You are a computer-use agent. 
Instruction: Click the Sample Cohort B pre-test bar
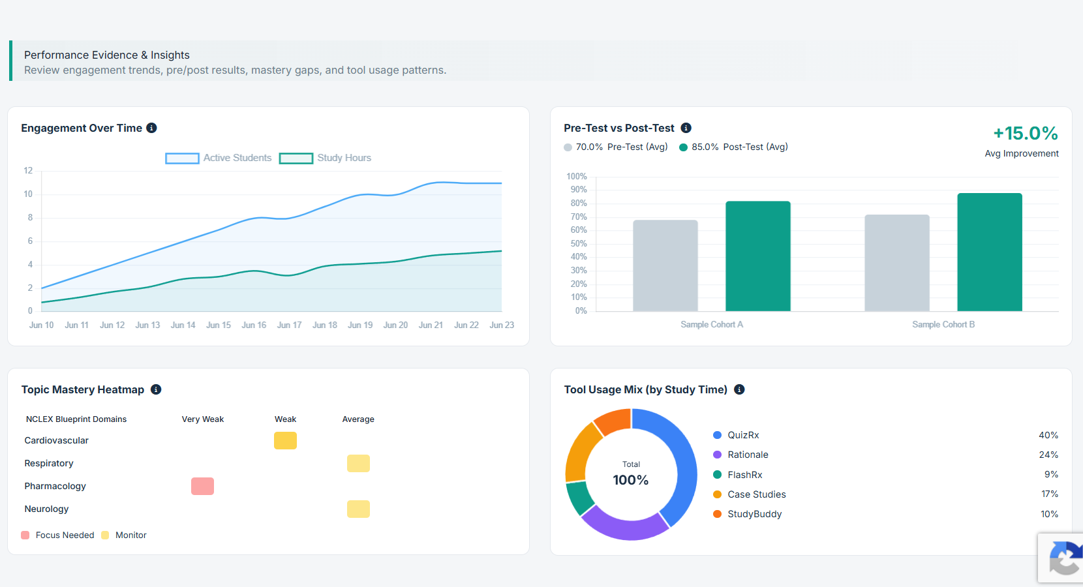coord(897,263)
